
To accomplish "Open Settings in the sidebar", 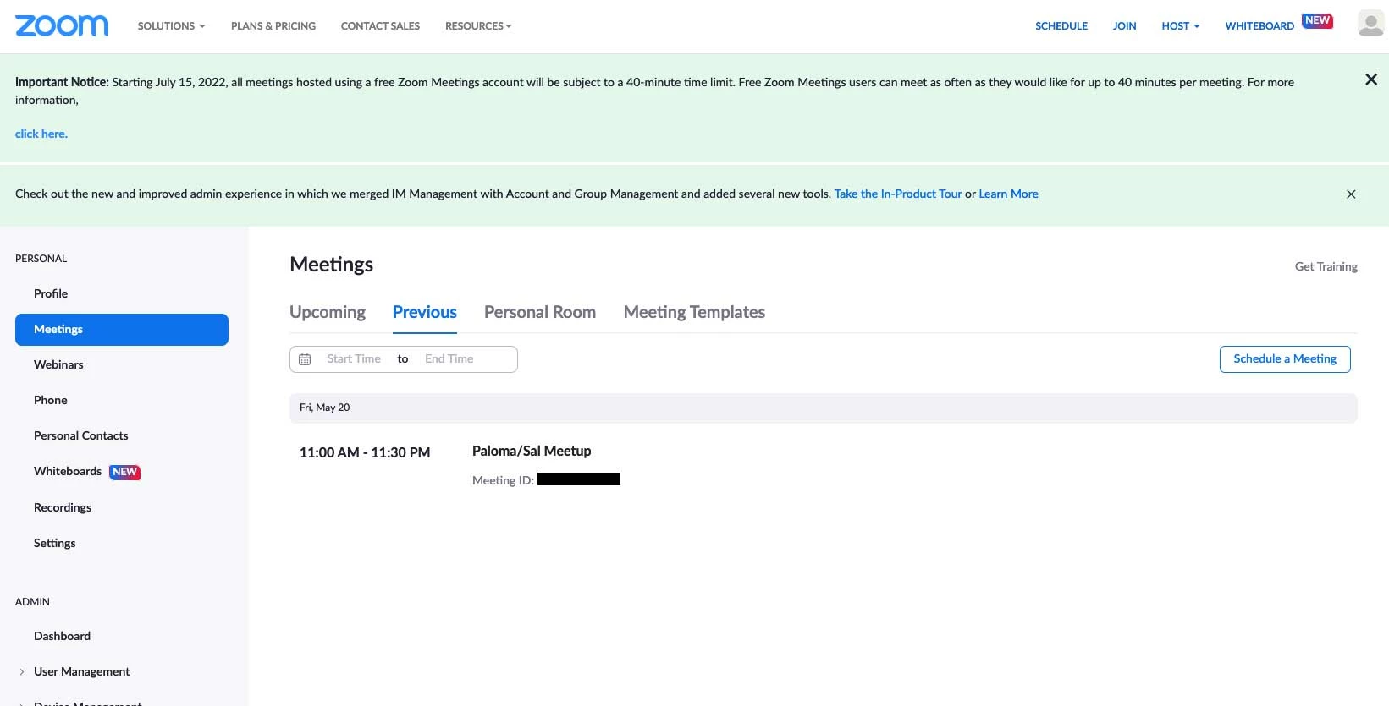I will tap(55, 543).
